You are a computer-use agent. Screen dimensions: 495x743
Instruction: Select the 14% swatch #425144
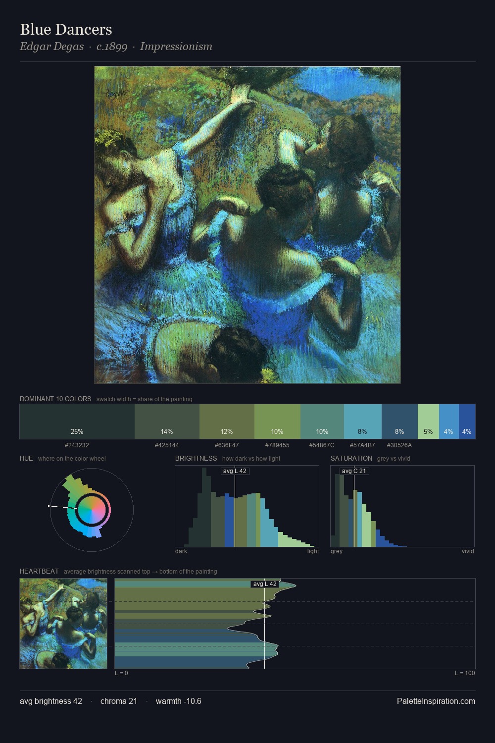167,422
